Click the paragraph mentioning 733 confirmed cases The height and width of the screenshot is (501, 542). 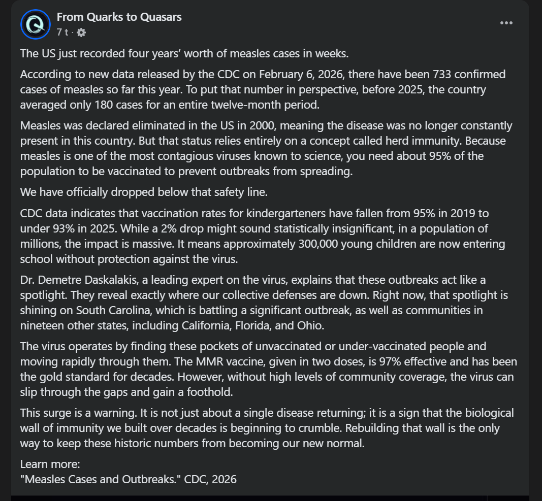(263, 90)
